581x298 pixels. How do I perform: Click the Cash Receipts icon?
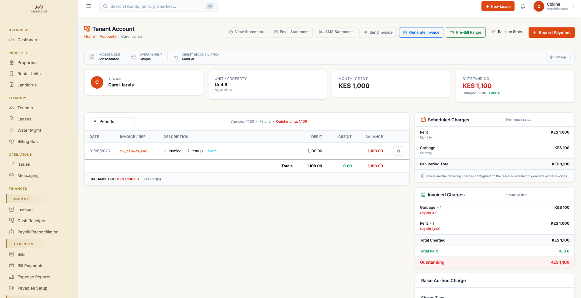click(x=12, y=221)
